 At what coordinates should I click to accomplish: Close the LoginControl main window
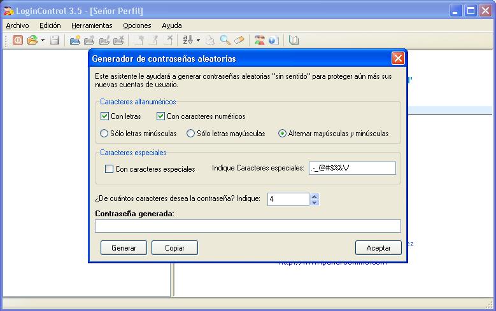tap(485, 11)
